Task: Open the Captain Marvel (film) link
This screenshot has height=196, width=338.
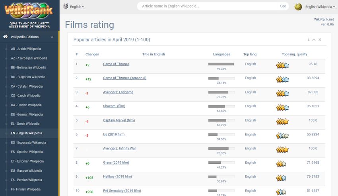Action: [x=119, y=120]
